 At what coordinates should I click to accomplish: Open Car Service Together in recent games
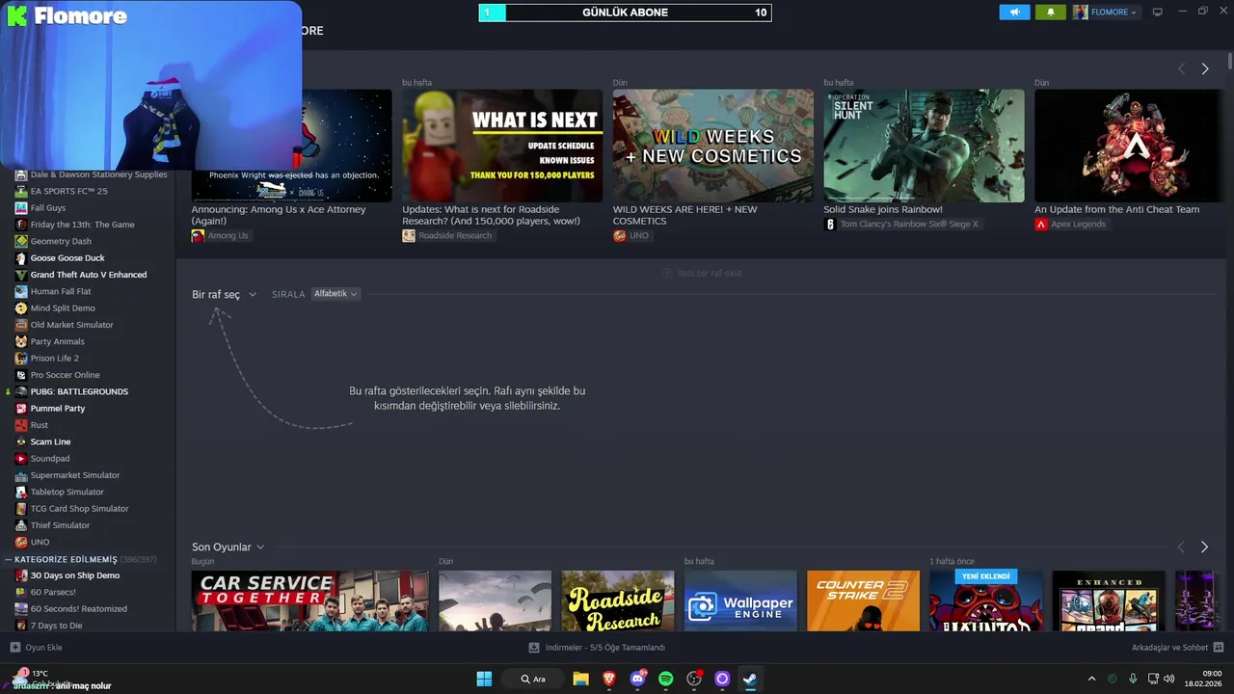click(x=309, y=601)
